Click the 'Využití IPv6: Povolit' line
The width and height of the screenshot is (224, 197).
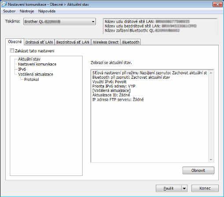tap(110, 82)
